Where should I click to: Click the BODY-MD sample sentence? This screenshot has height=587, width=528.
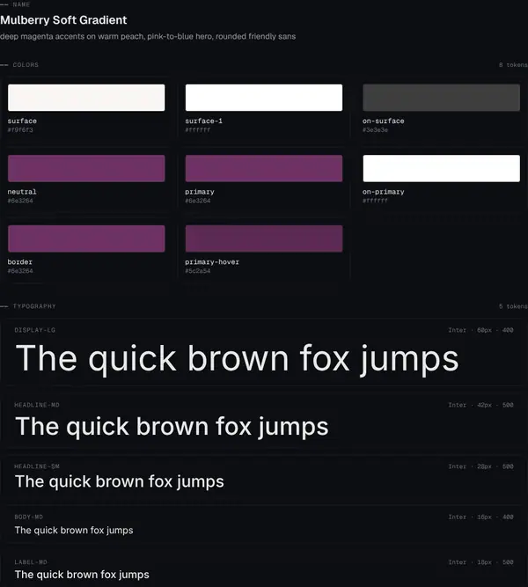coord(74,531)
